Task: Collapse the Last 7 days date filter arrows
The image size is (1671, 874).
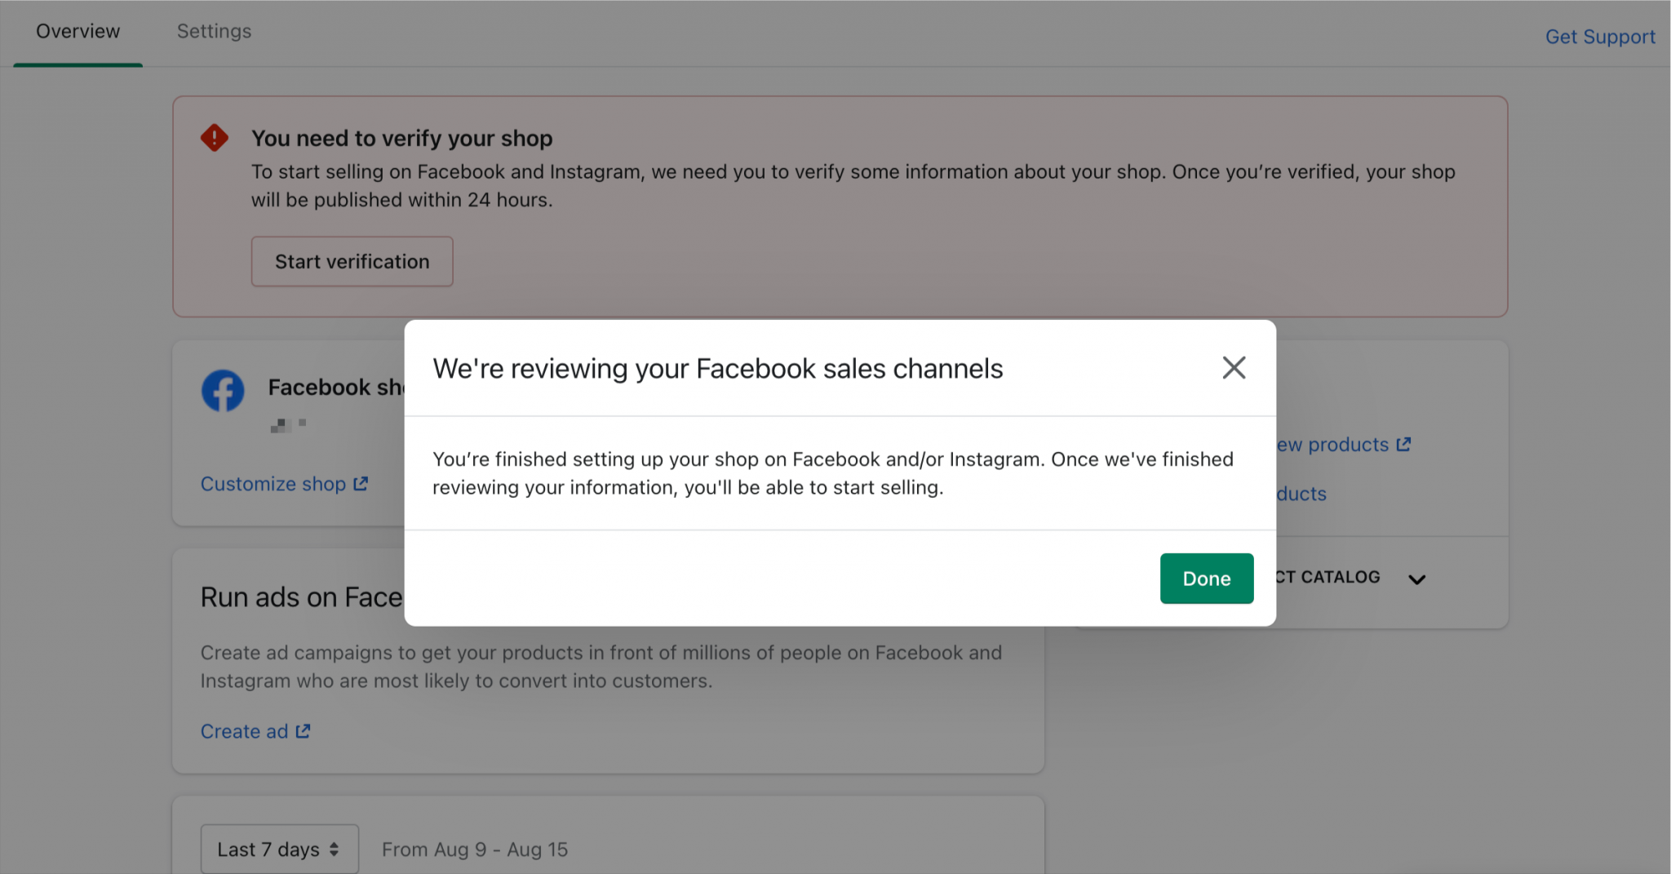Action: [x=334, y=849]
